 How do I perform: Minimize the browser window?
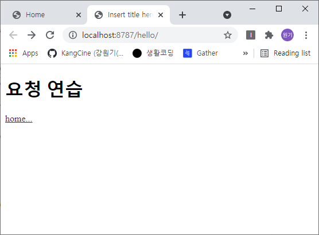252,9
